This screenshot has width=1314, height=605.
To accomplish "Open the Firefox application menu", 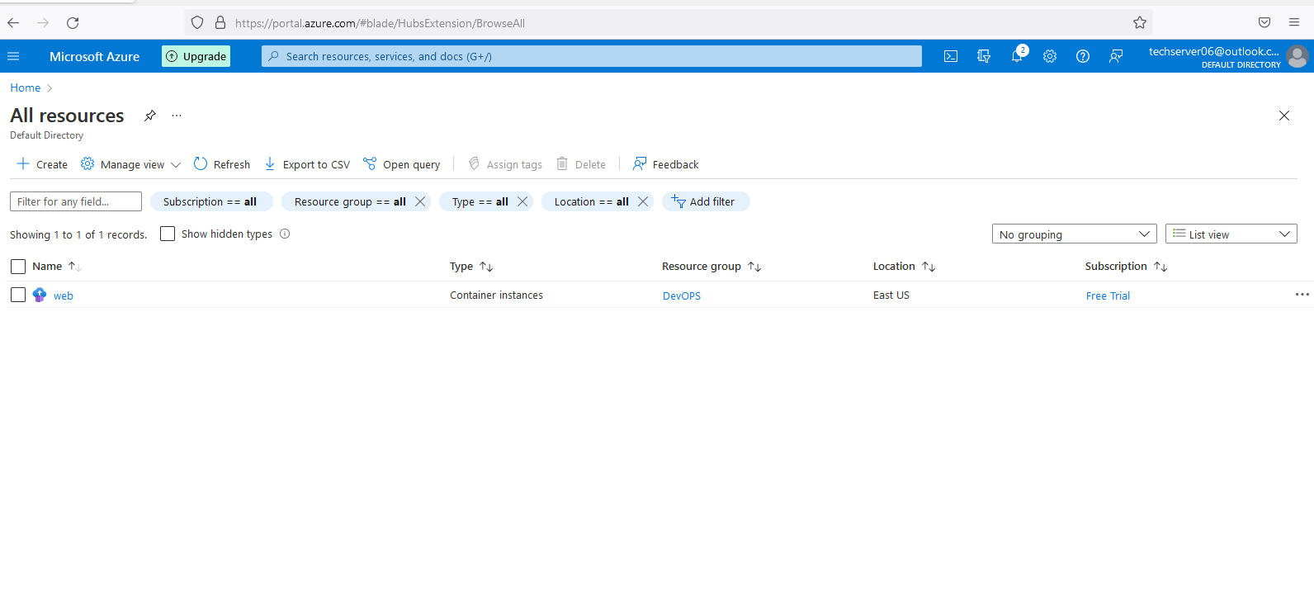I will coord(1294,23).
